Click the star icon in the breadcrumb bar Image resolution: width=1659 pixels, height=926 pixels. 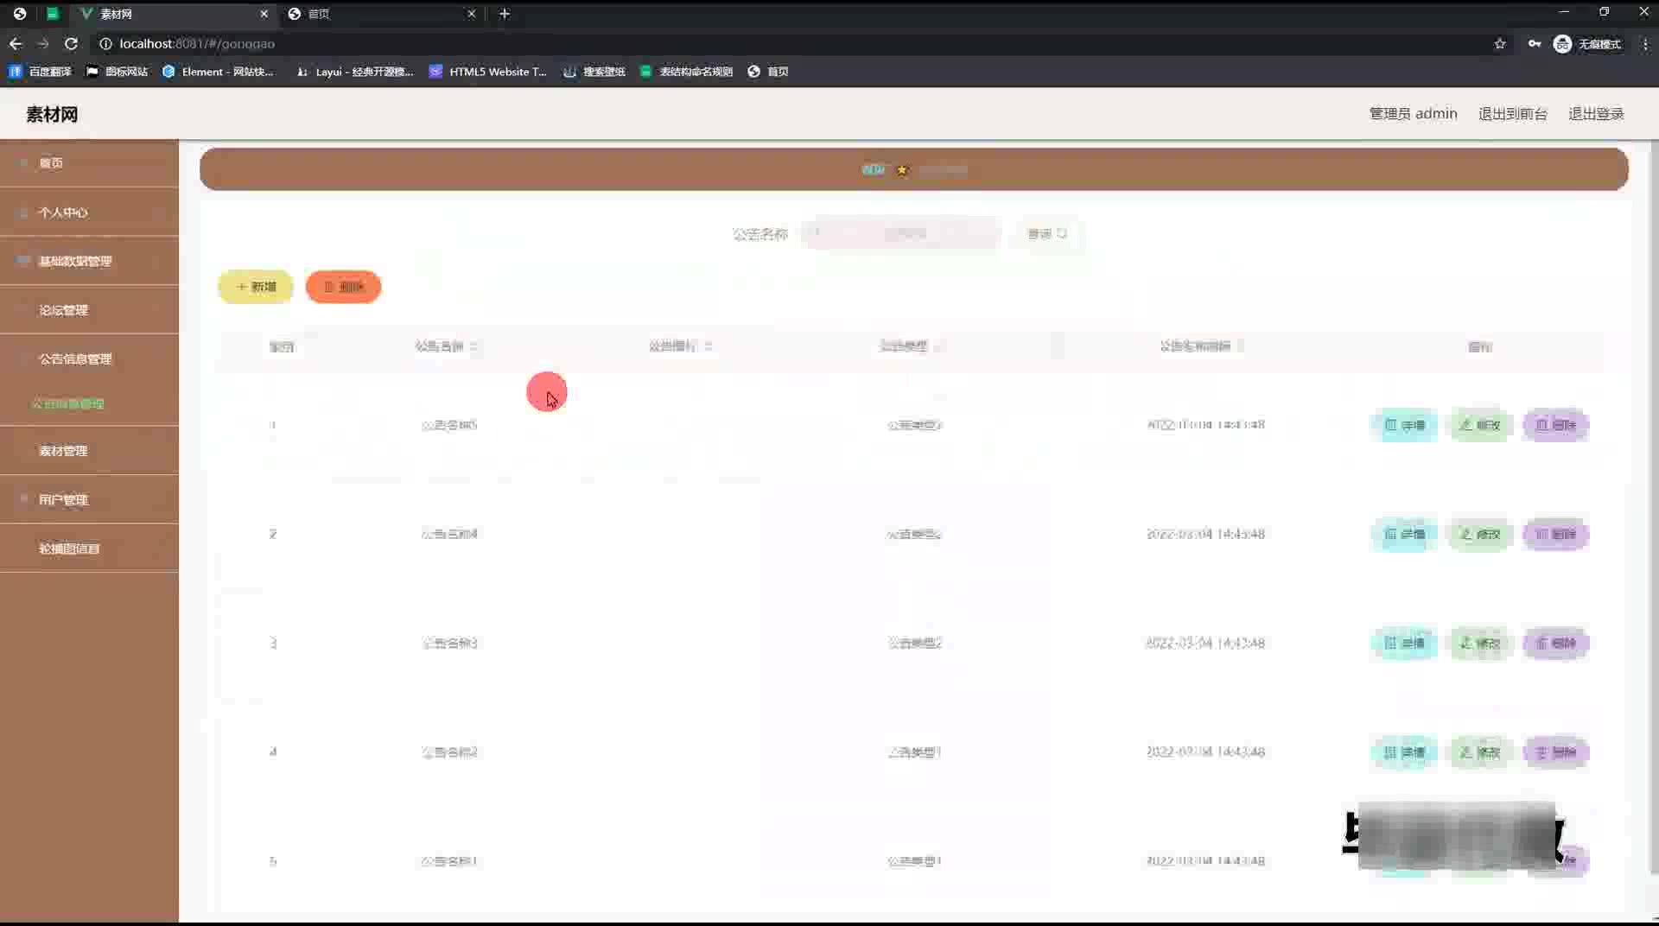(902, 170)
